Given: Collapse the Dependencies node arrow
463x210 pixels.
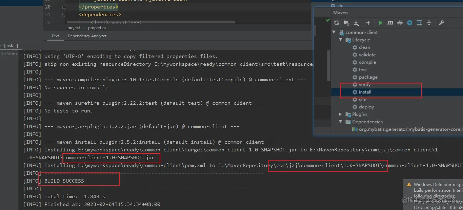Looking at the screenshot, I should pos(341,122).
